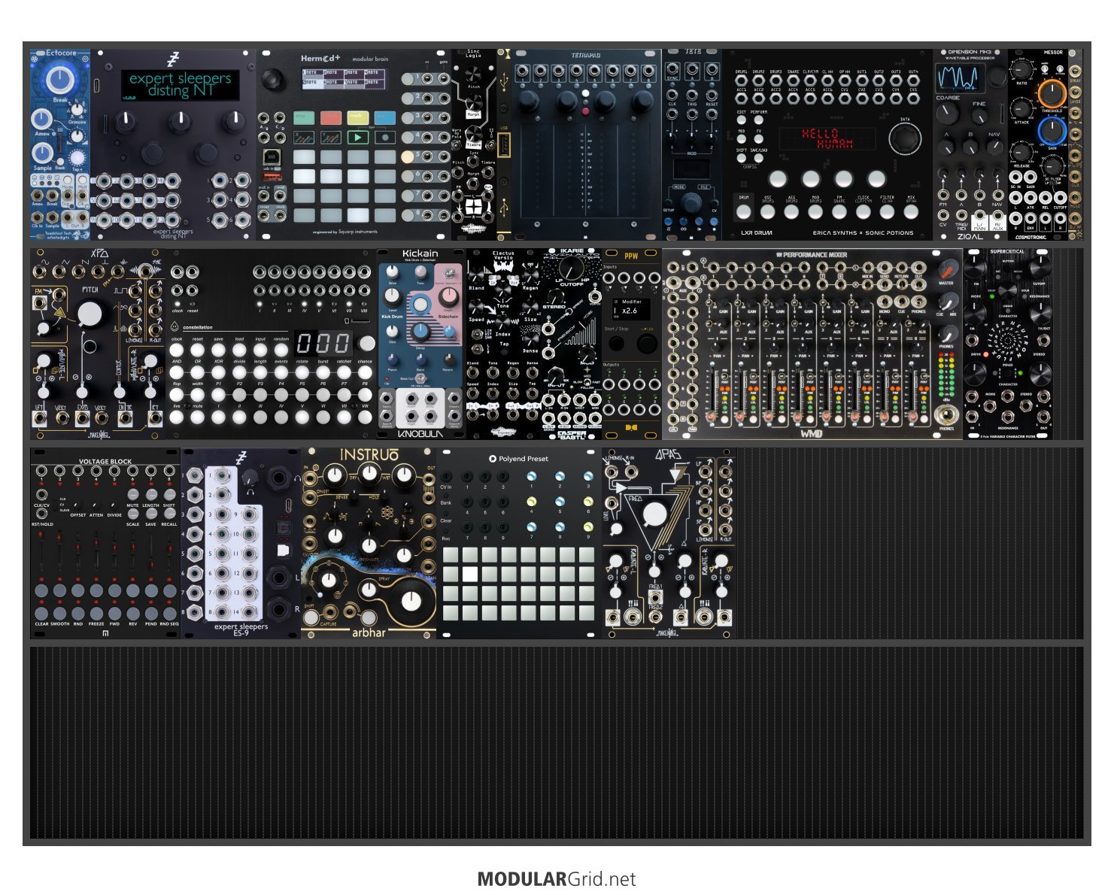
Task: Click the CUTOFF knob on Ikarie filter
Action: pos(571,269)
